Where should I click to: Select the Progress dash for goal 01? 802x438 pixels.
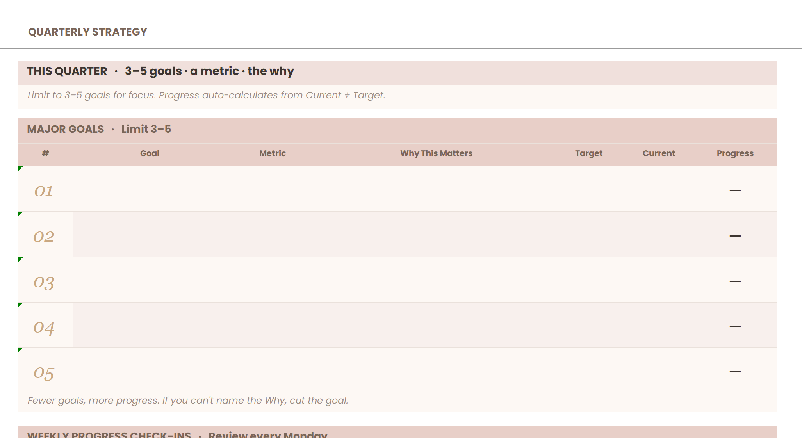[735, 190]
